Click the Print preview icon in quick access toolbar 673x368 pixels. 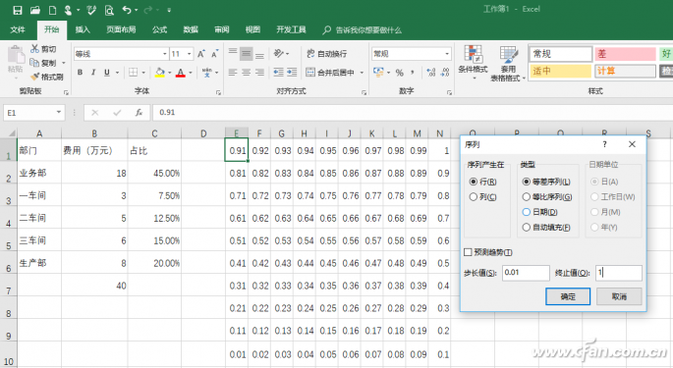point(109,10)
